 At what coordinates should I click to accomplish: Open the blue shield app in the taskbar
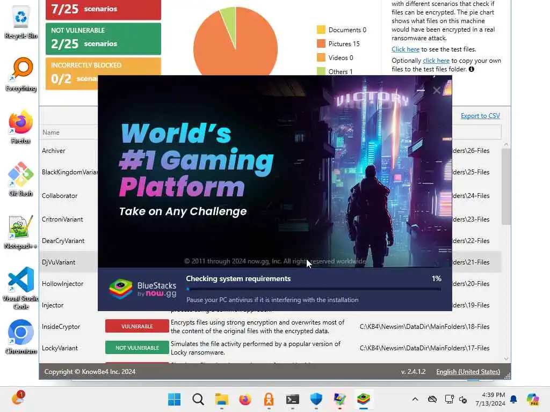point(316,399)
